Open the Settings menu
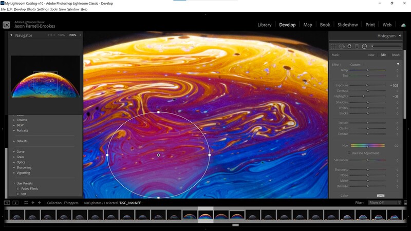The height and width of the screenshot is (231, 411). point(43,9)
